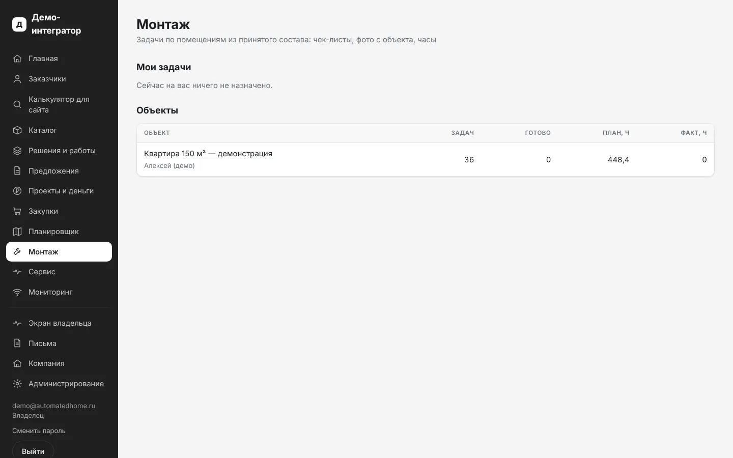Viewport: 733px width, 458px height.
Task: Click the Демо-интегратор logo badge
Action: click(x=19, y=24)
